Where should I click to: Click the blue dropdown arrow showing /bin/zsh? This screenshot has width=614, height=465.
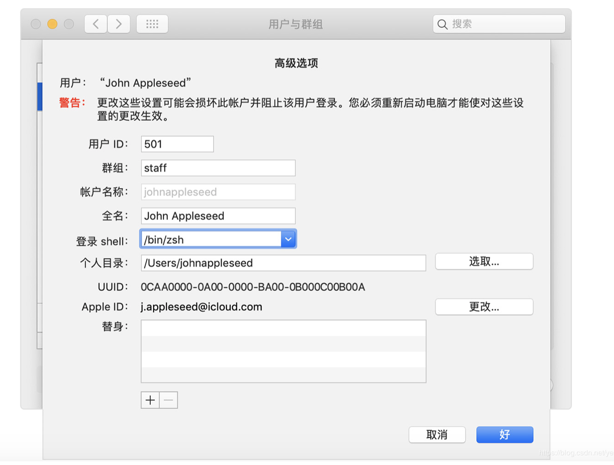[x=288, y=239]
